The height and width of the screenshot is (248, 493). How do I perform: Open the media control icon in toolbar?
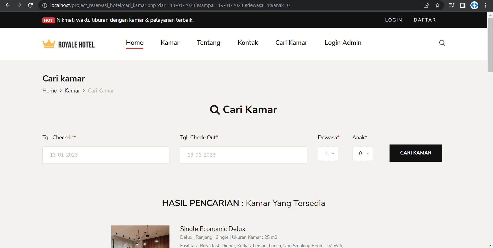tap(451, 5)
